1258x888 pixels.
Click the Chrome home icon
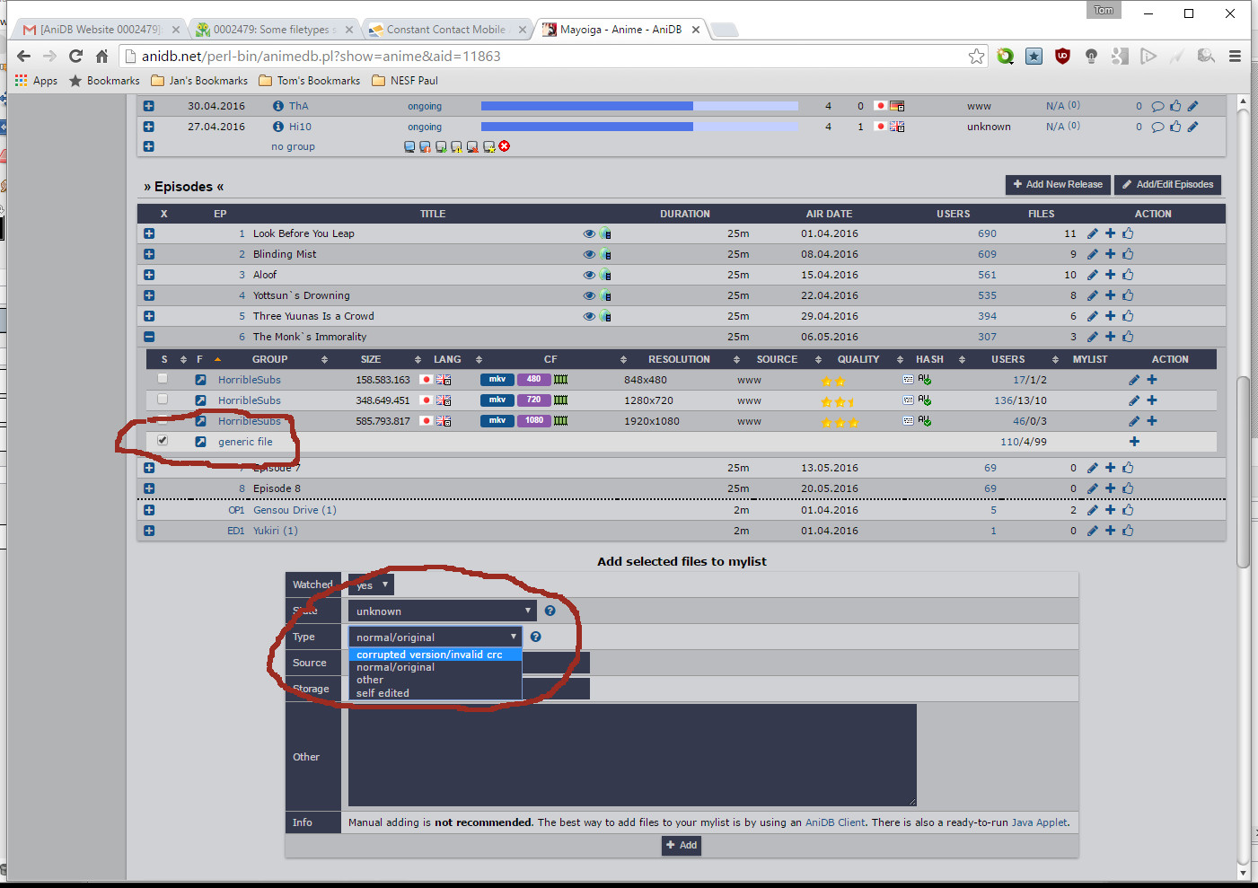101,56
